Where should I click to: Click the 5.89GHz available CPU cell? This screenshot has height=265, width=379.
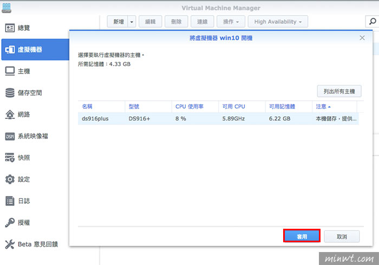tap(233, 118)
